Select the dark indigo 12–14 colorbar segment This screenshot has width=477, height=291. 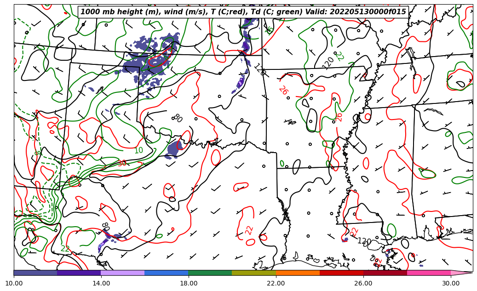[79, 273]
